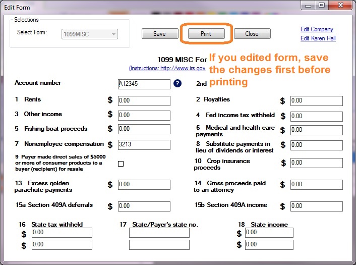Click the Section 409A deferrals field
Viewport: 356px width, 265px height.
144,206
